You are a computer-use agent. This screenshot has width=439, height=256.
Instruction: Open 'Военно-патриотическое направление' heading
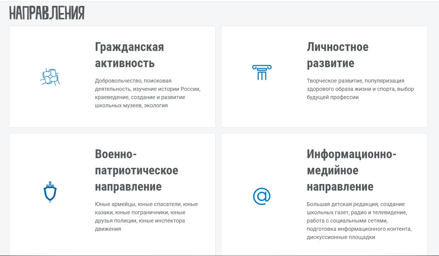pos(137,170)
